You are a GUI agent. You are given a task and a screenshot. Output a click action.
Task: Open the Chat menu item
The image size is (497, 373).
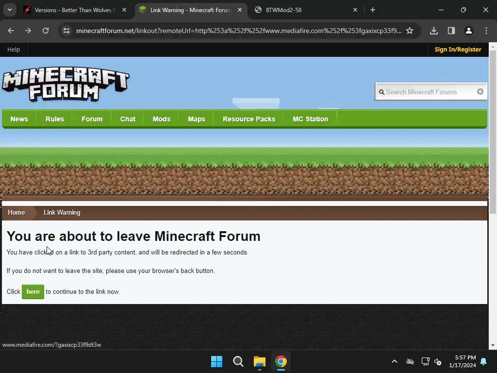128,119
